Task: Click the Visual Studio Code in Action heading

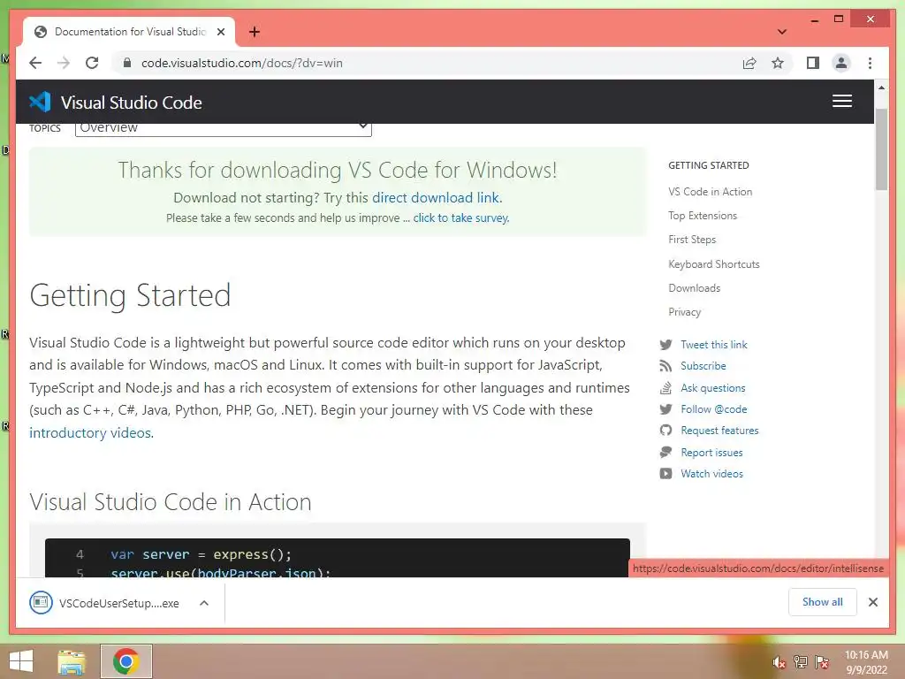Action: click(171, 502)
